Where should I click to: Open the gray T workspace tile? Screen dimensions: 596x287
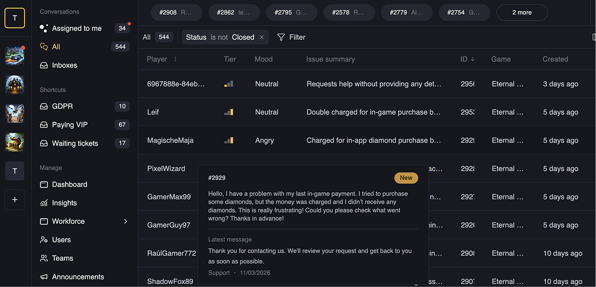(x=15, y=171)
